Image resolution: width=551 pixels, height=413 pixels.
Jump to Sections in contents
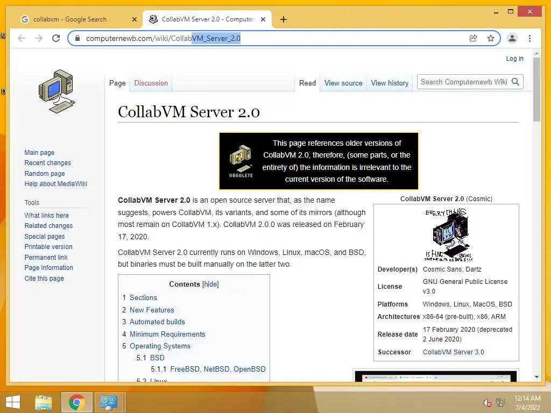click(143, 297)
